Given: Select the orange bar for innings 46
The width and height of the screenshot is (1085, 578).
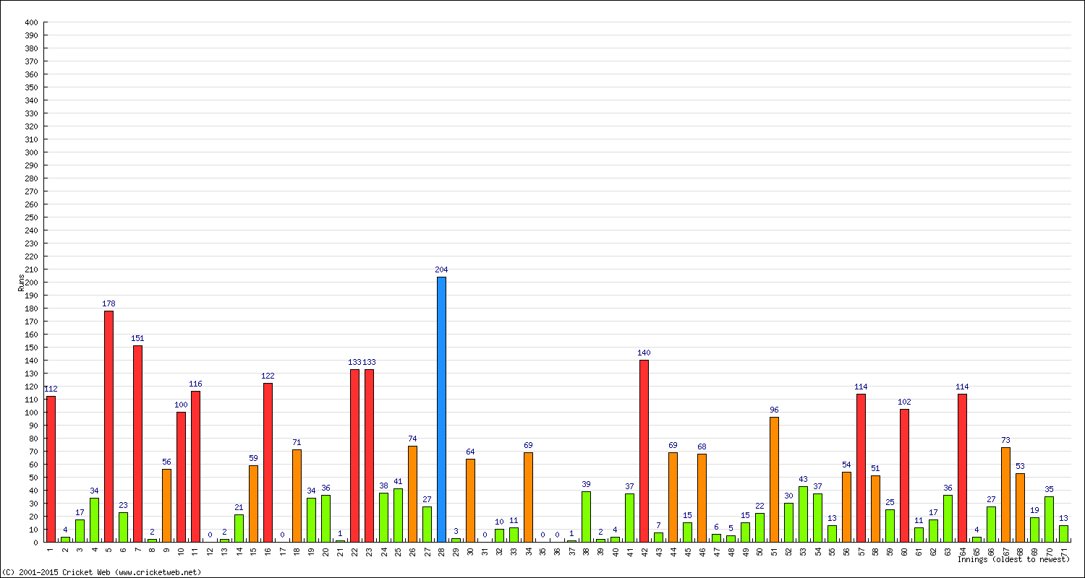Looking at the screenshot, I should (702, 498).
